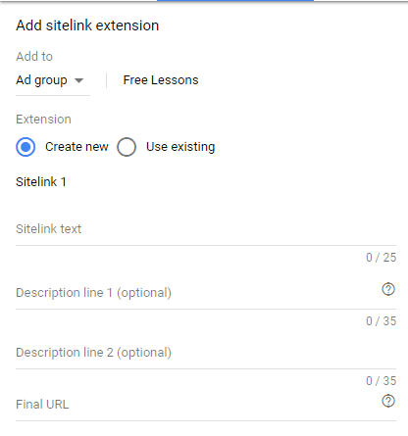Select the counter under Description line 1
This screenshot has height=436, width=408.
(382, 321)
